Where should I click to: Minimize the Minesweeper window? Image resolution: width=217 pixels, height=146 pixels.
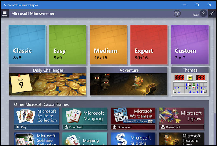tap(185, 5)
